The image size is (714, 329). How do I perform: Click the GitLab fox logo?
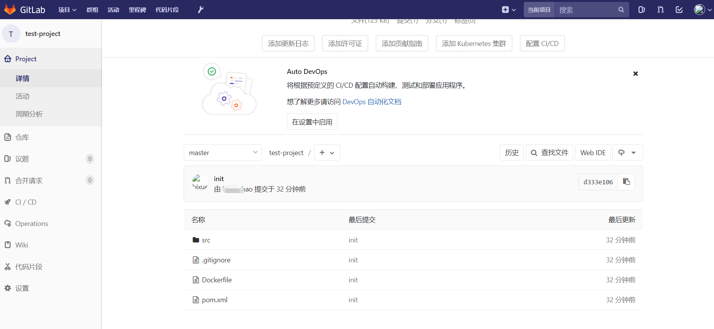coord(10,10)
